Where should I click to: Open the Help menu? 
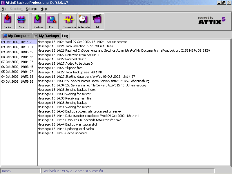[43, 9]
